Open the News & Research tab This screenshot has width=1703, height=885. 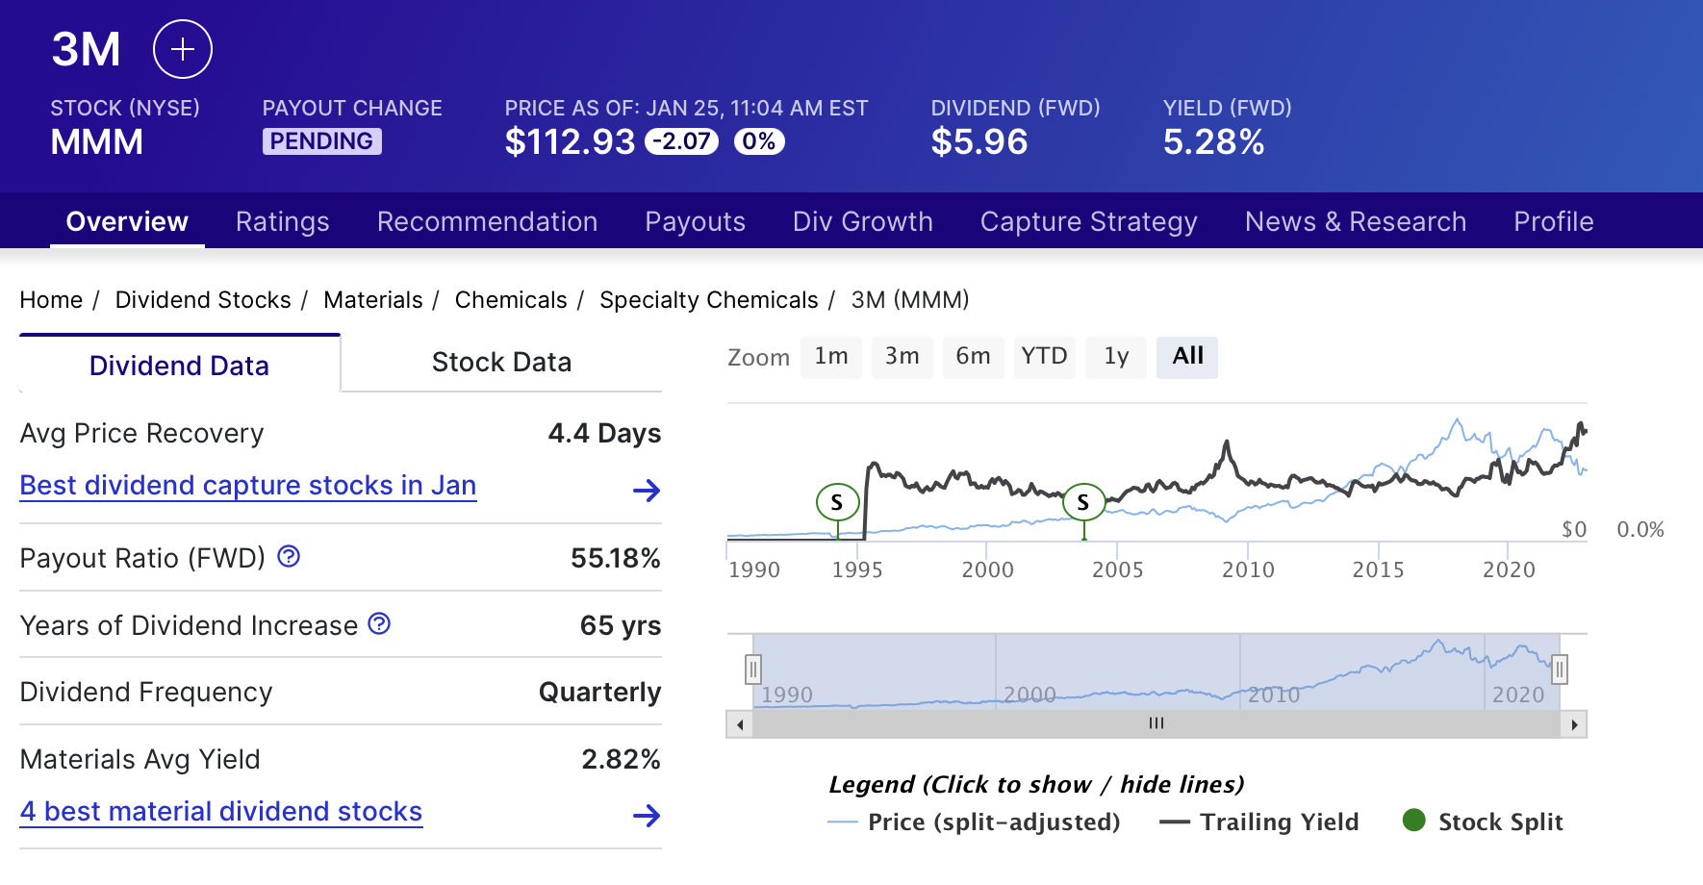point(1356,221)
